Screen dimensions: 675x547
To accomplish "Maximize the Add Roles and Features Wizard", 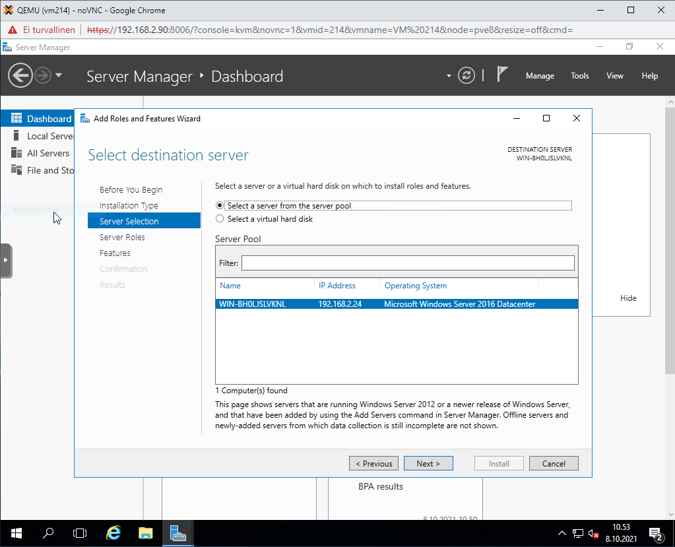I will click(x=546, y=118).
